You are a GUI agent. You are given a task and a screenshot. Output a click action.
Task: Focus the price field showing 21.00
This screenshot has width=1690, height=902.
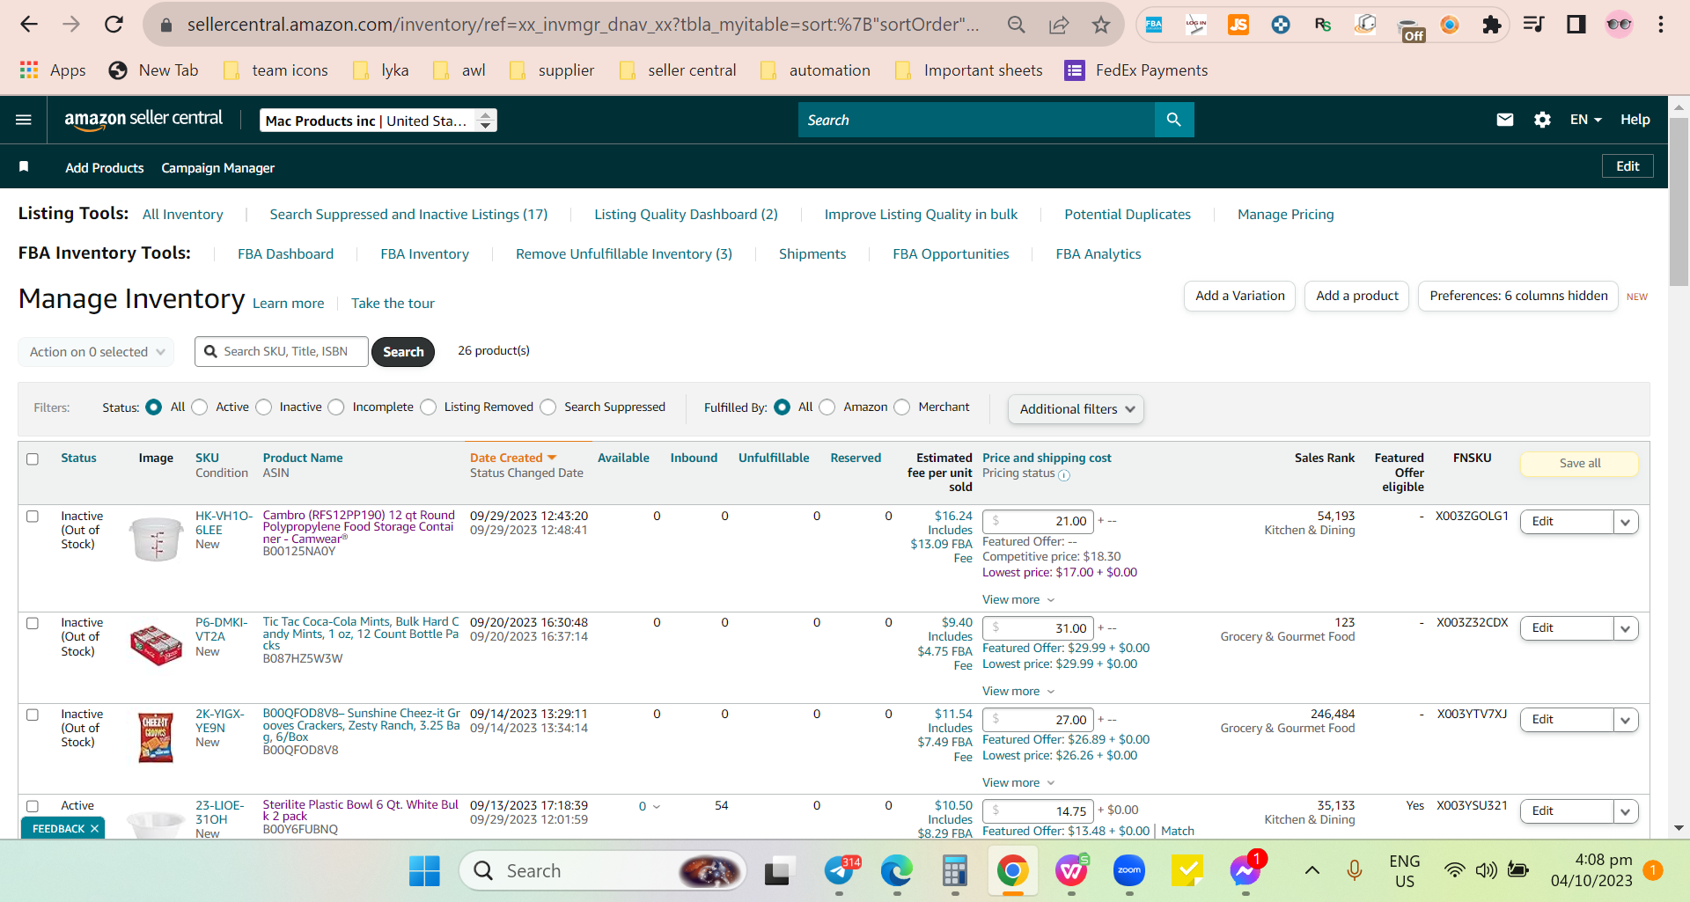pos(1038,522)
